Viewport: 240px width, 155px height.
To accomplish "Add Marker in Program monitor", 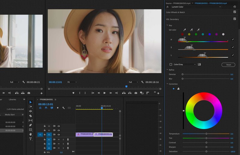I will pyautogui.click(x=73, y=93).
